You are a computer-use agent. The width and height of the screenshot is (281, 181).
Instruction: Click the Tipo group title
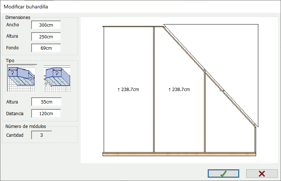click(x=10, y=60)
